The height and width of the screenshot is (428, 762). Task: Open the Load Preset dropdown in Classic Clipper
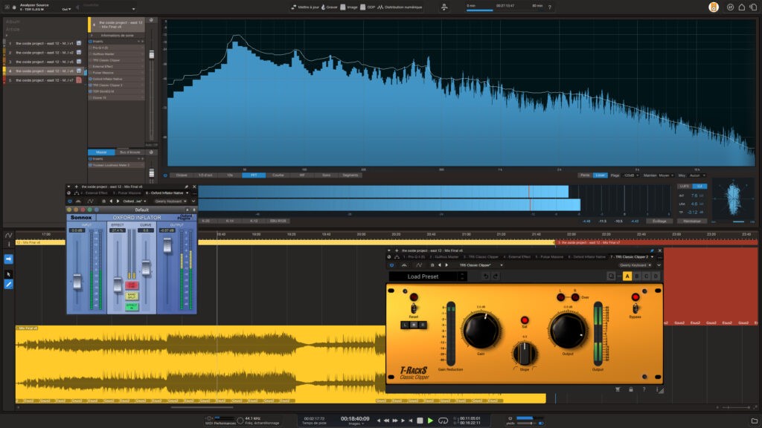click(432, 276)
